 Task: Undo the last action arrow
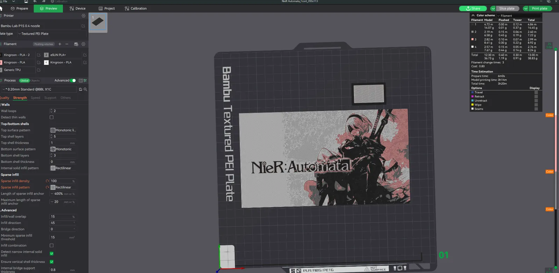35,1
